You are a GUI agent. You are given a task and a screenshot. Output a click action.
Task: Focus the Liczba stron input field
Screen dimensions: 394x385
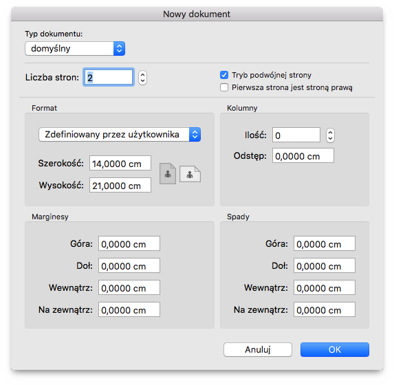coord(109,77)
